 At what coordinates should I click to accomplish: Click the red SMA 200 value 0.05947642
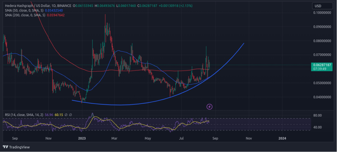[55, 15]
